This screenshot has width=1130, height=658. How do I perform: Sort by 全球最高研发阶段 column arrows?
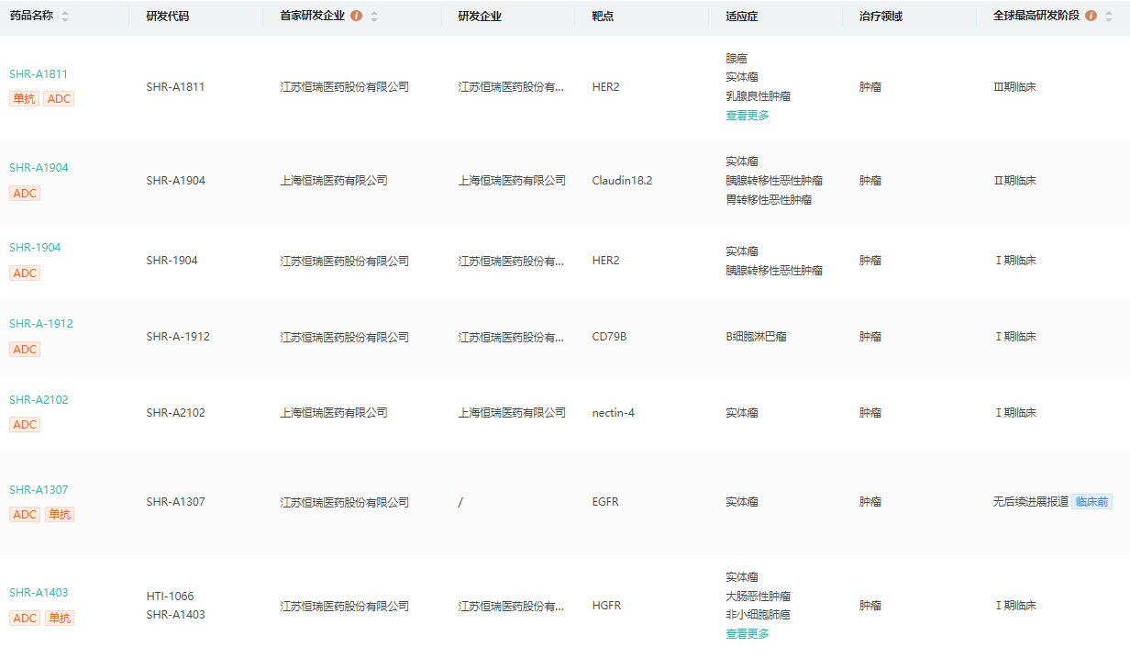1108,17
